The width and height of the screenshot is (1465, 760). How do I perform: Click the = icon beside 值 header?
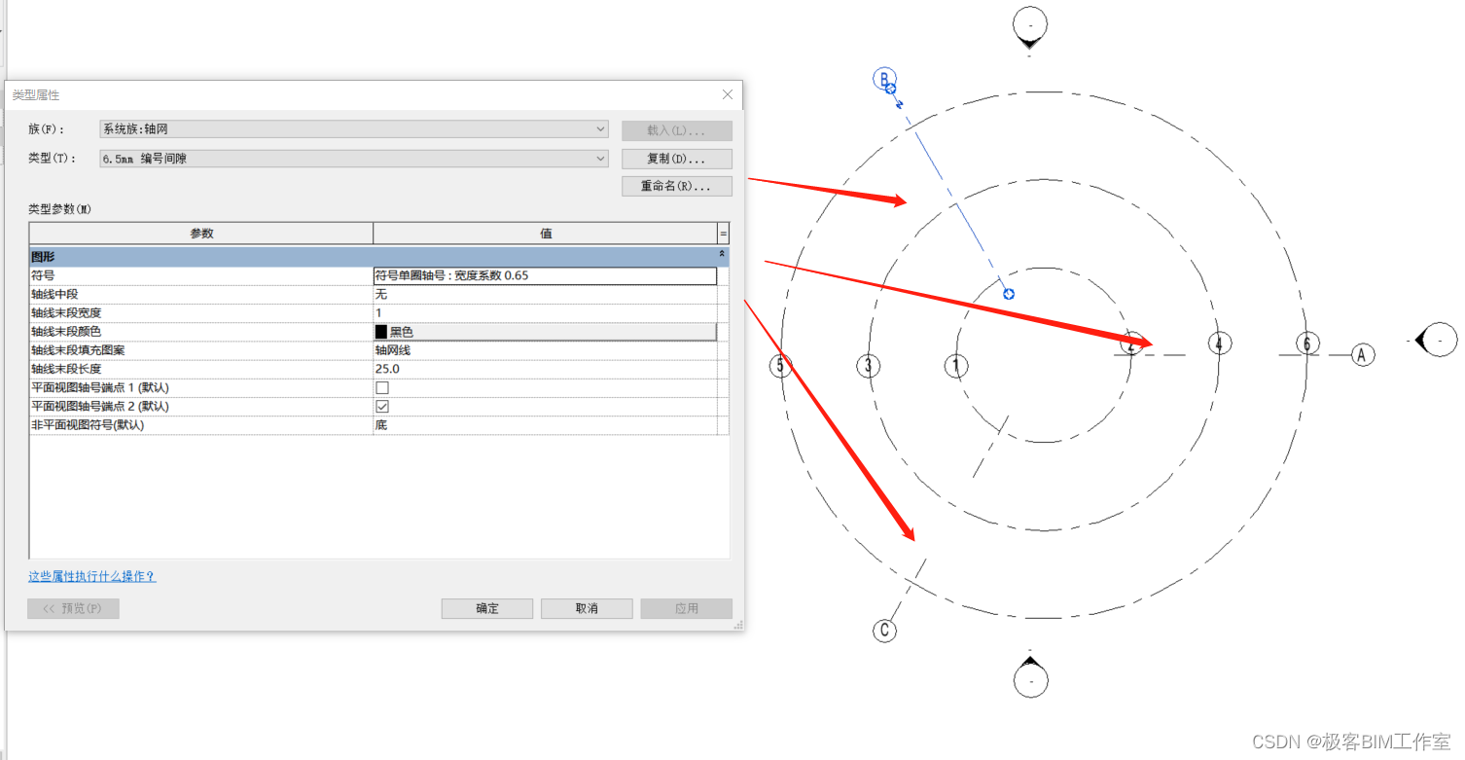[x=723, y=234]
